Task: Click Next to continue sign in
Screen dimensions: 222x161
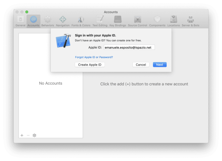Action: point(160,65)
